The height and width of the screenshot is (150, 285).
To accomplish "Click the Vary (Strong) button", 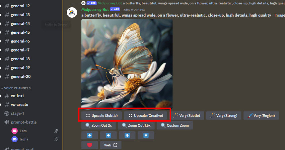I will tap(224, 116).
